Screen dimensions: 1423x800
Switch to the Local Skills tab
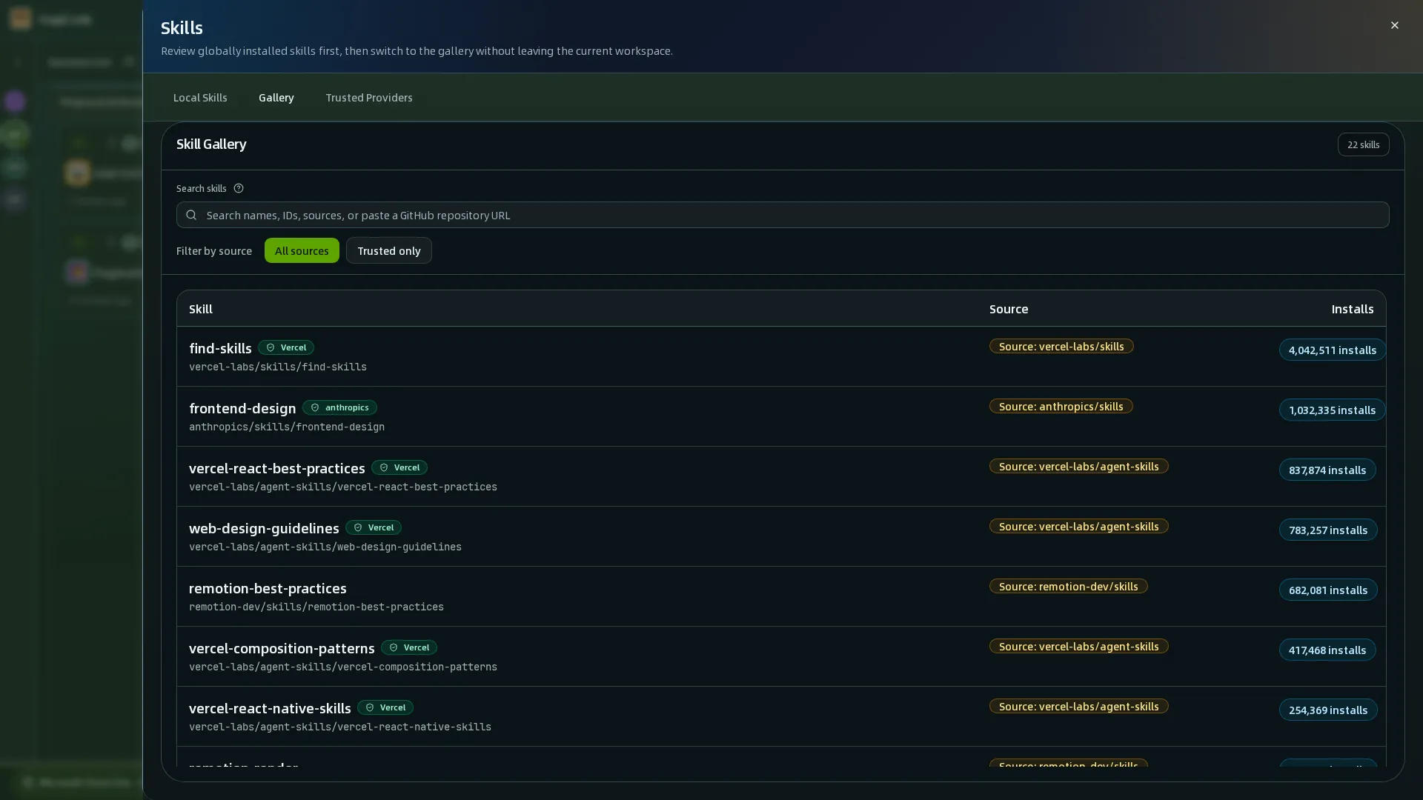pos(200,98)
